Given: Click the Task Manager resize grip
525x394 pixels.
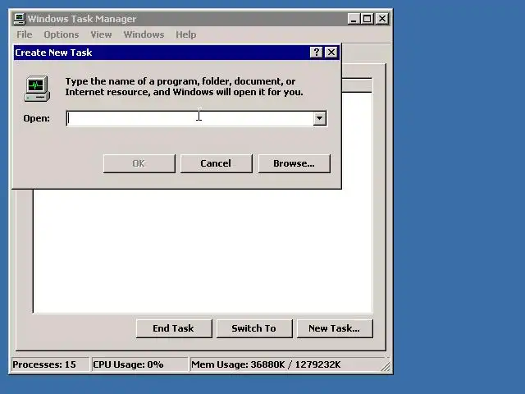Looking at the screenshot, I should point(386,367).
